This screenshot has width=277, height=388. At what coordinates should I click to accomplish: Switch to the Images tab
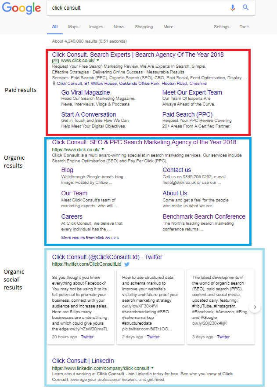(96, 27)
